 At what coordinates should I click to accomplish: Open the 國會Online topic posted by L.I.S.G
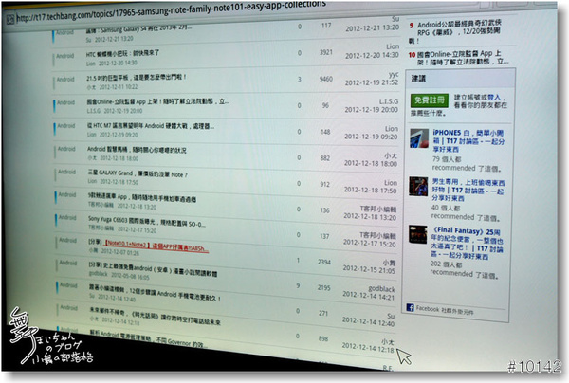157,101
